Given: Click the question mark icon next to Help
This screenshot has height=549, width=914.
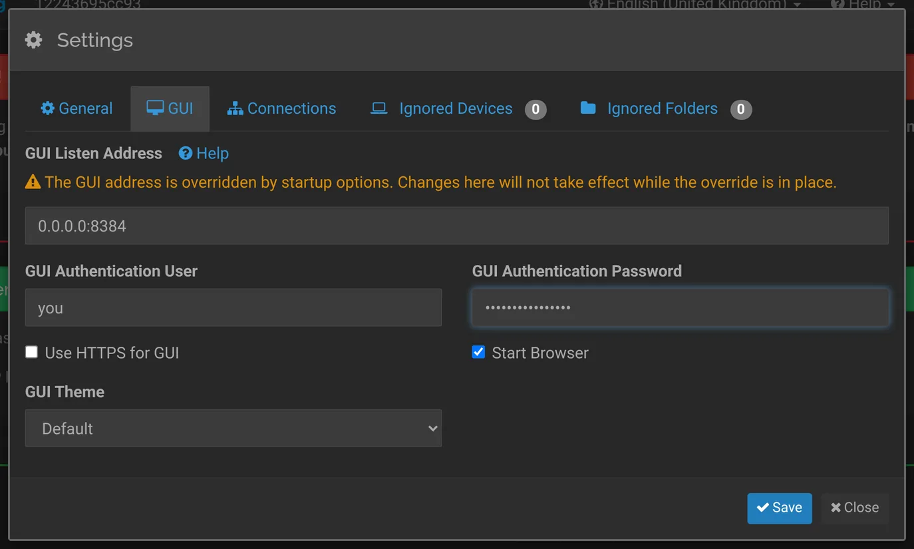Looking at the screenshot, I should (x=186, y=153).
